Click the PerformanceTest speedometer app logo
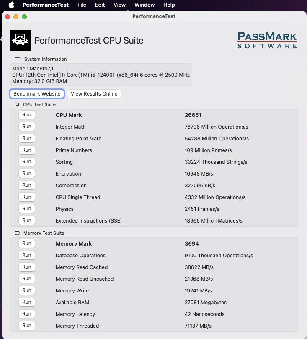 point(20,40)
